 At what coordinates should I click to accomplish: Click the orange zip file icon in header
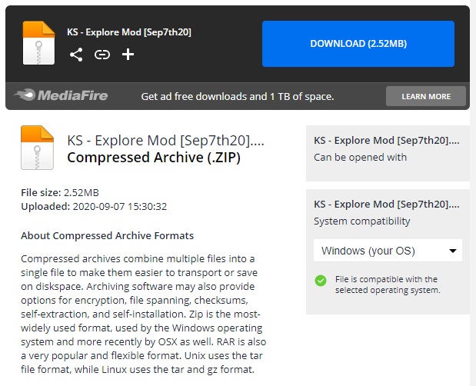38,43
